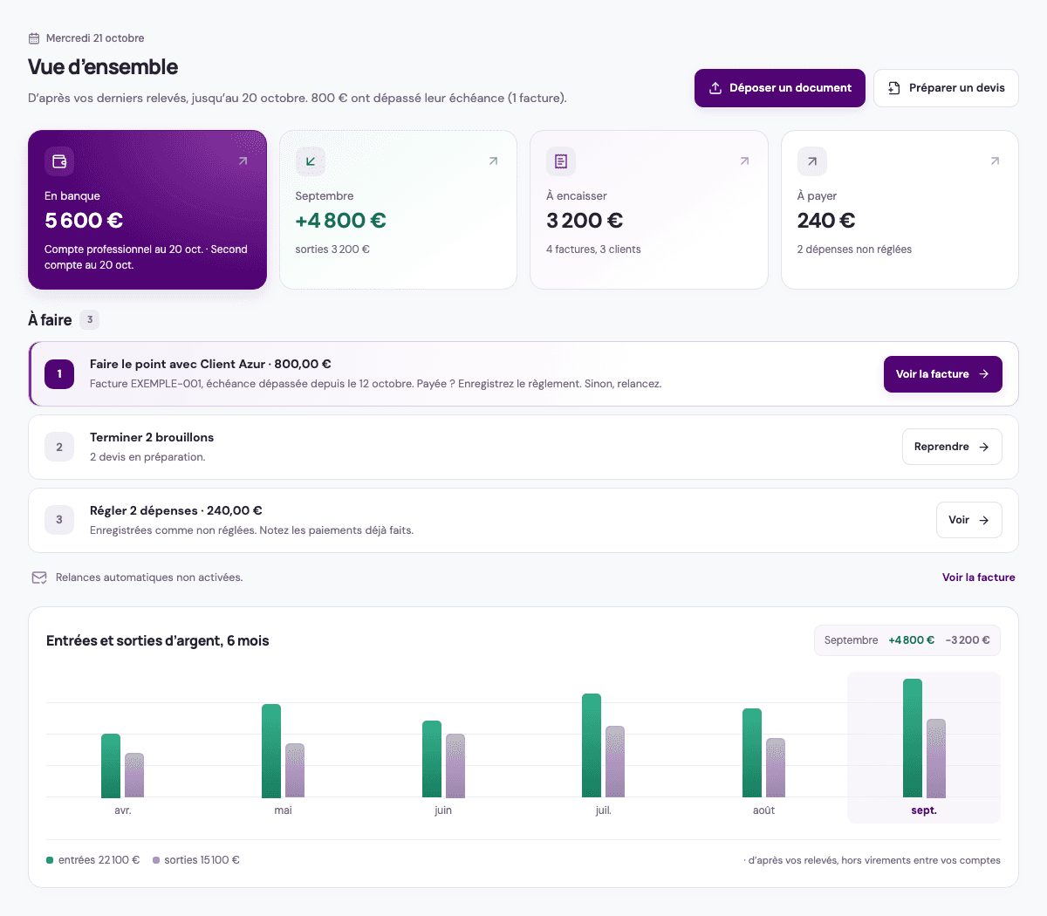This screenshot has height=916, width=1047.
Task: Open Septembre card via its corner arrow
Action: (x=493, y=161)
